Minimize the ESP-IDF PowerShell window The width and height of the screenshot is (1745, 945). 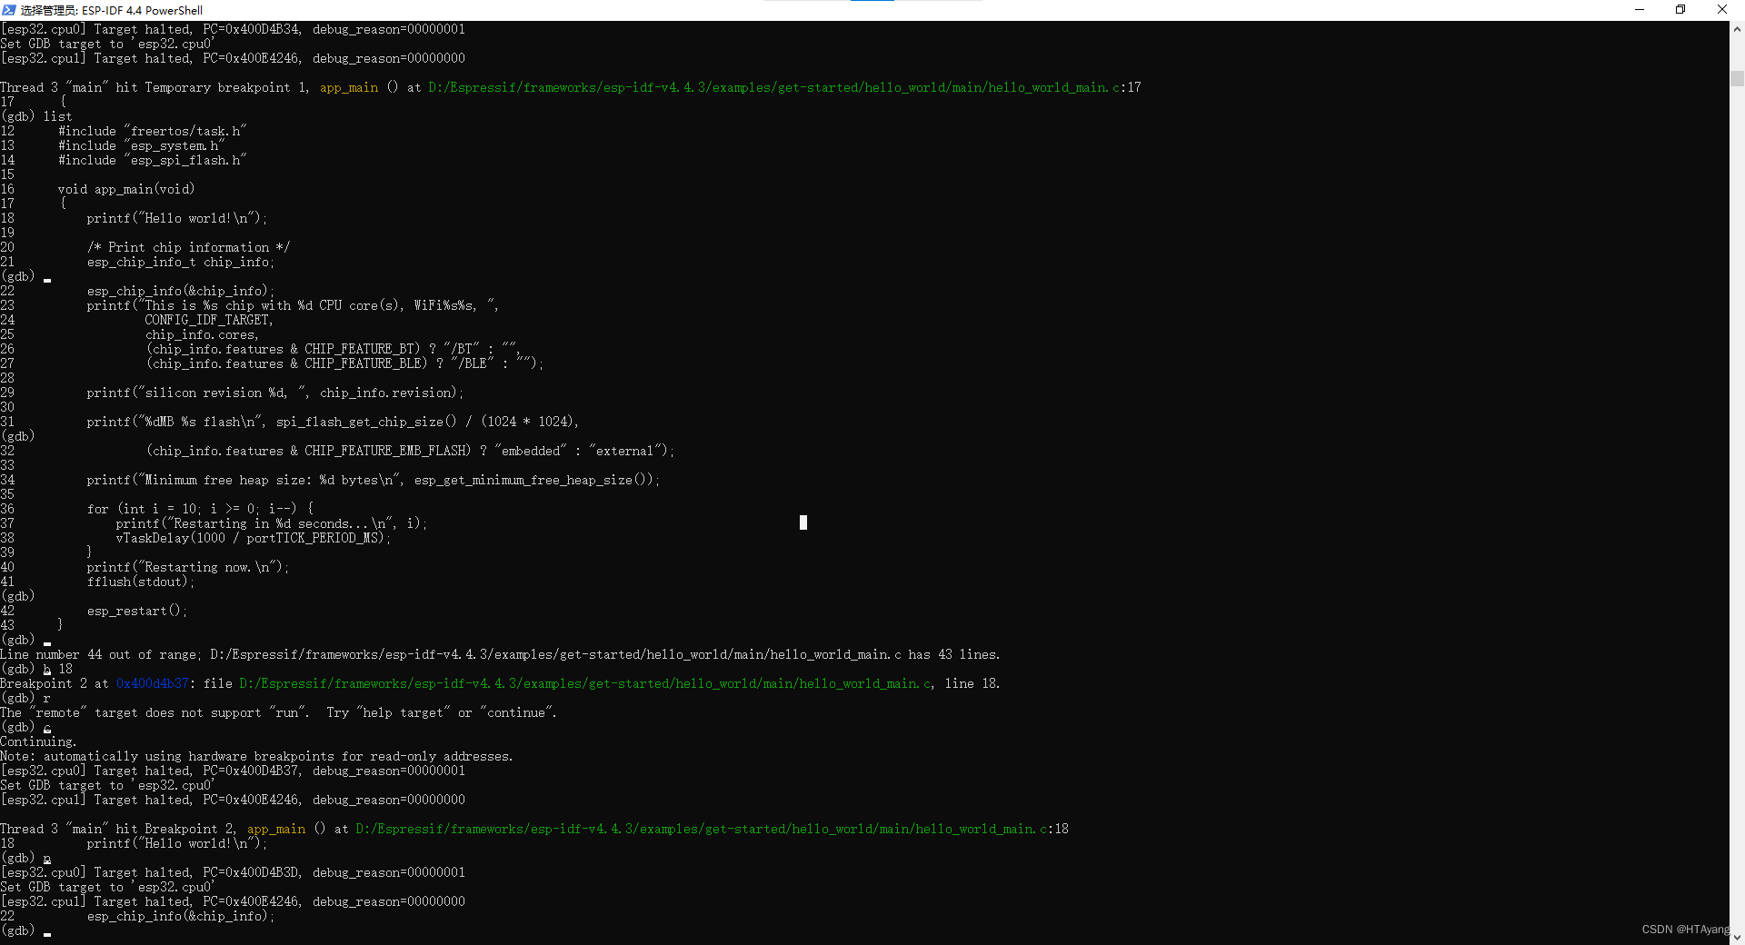[x=1640, y=10]
